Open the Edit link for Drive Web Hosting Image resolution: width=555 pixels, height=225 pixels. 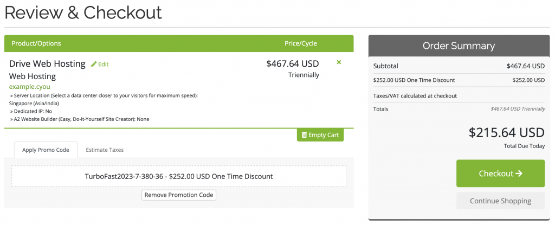click(x=103, y=64)
